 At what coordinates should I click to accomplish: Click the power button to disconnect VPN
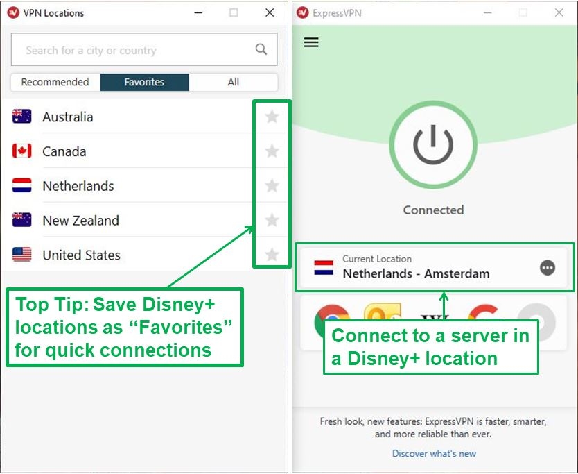coord(433,145)
